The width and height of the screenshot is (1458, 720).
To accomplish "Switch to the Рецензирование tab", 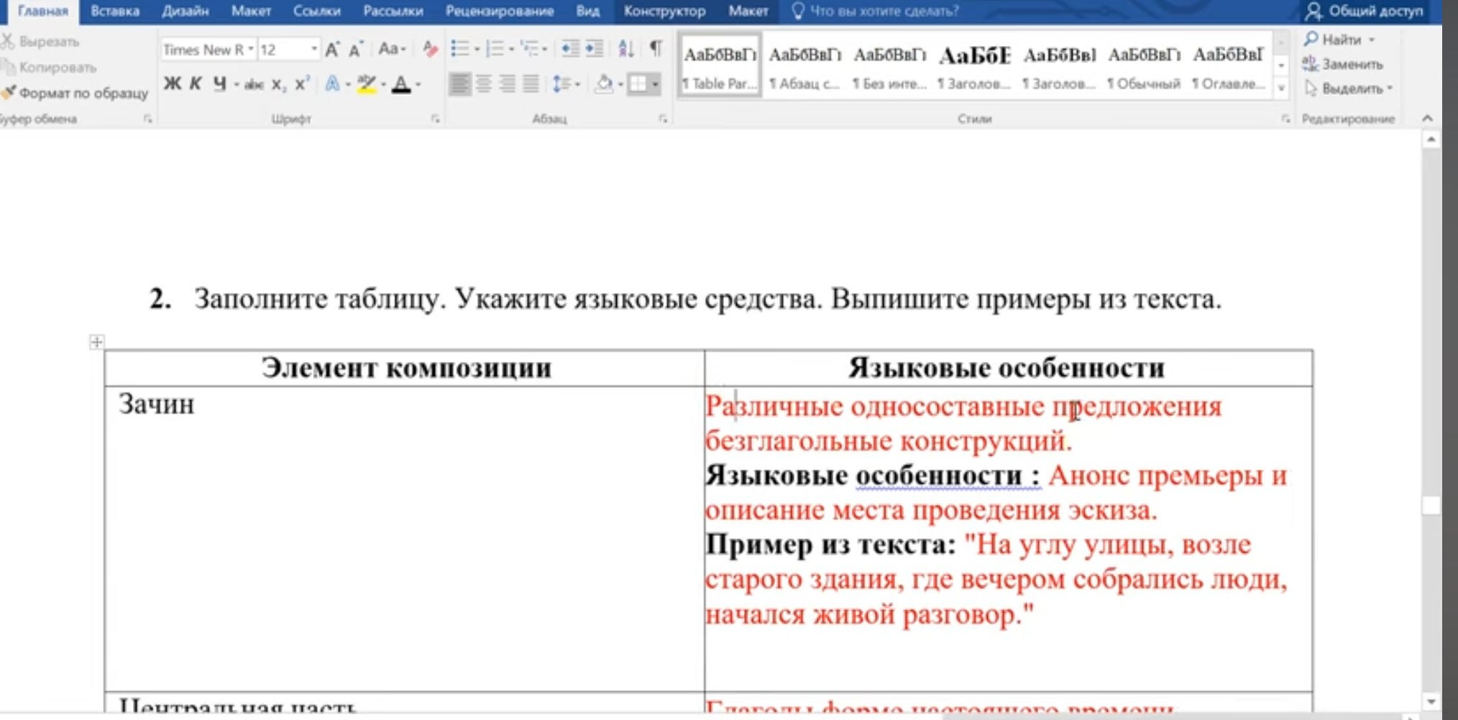I will click(x=499, y=11).
